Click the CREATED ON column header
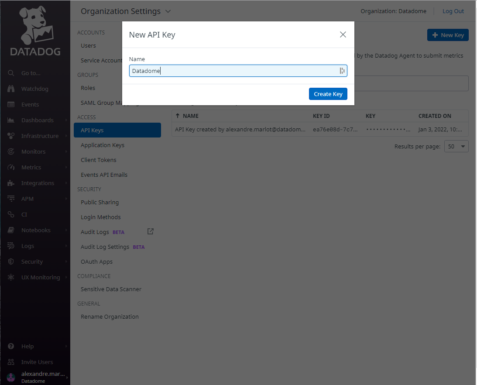This screenshot has width=477, height=385. (435, 116)
